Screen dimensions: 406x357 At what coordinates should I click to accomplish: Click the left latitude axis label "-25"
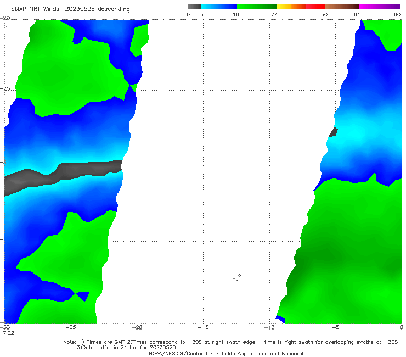(5, 88)
